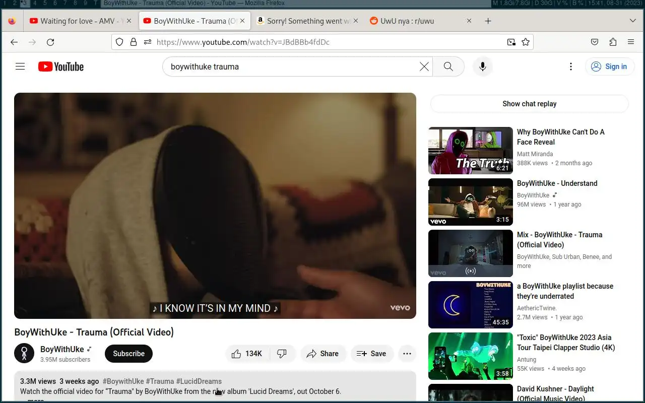Go to the YouTube home logo
The height and width of the screenshot is (403, 645).
(x=61, y=66)
